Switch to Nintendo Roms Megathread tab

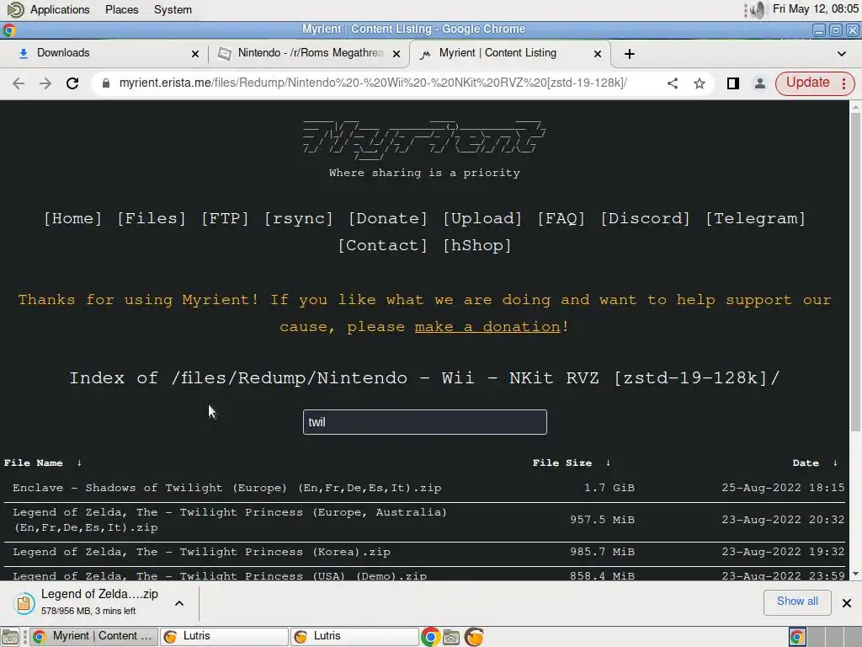(x=308, y=53)
